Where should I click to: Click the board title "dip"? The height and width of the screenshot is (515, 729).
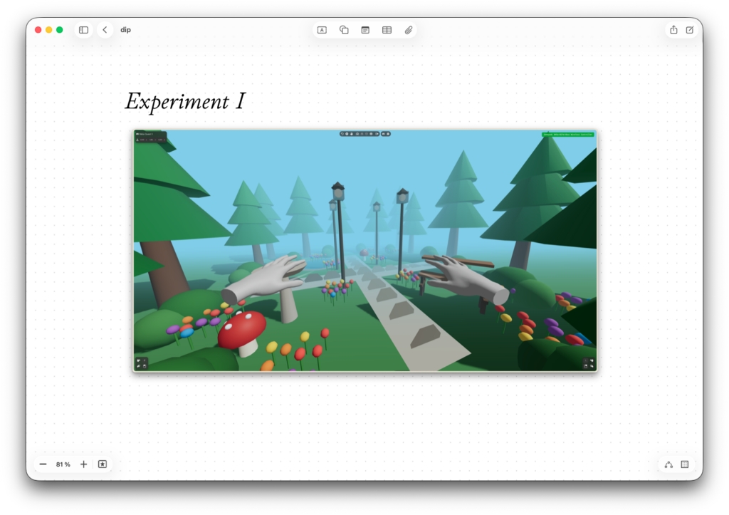[x=125, y=30]
